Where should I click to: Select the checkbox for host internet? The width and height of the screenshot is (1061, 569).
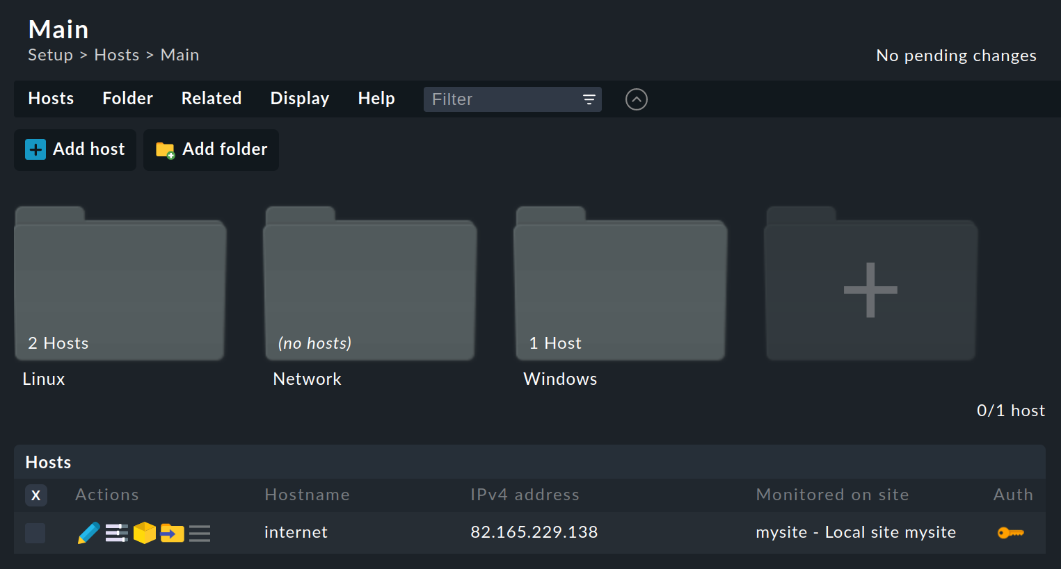click(x=35, y=533)
